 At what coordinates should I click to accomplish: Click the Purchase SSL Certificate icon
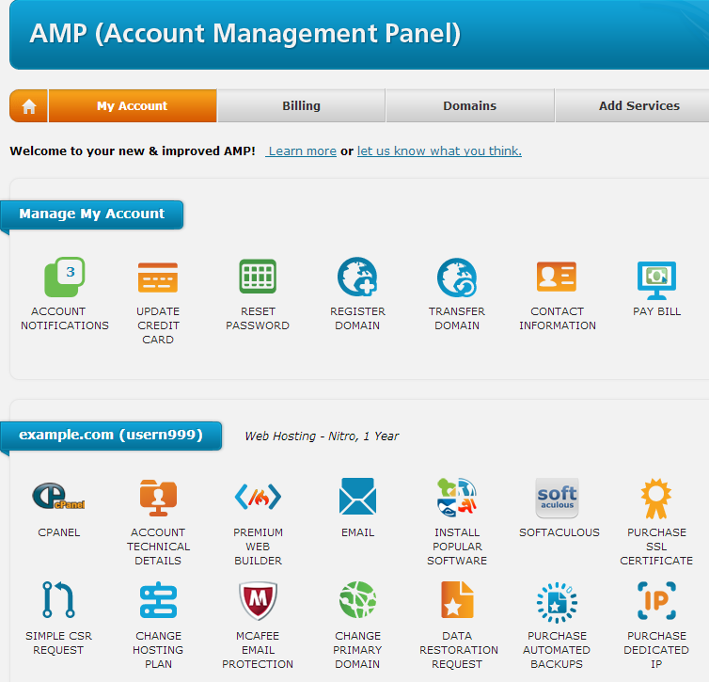[x=656, y=498]
